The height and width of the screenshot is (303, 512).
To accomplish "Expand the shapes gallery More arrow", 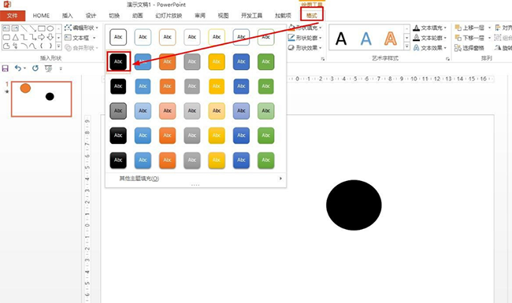I will (59, 46).
